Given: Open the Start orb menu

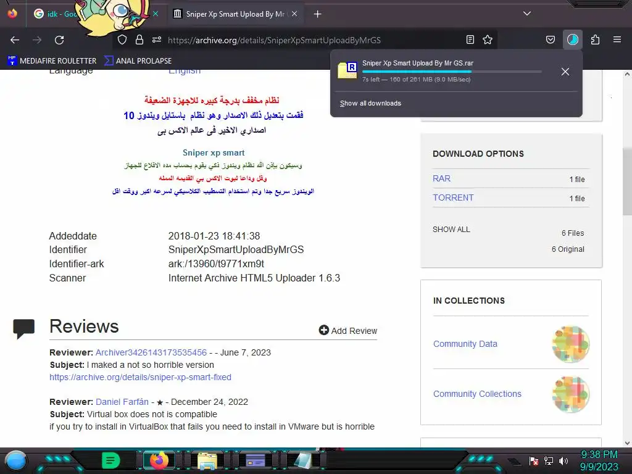Looking at the screenshot, I should pos(16,460).
